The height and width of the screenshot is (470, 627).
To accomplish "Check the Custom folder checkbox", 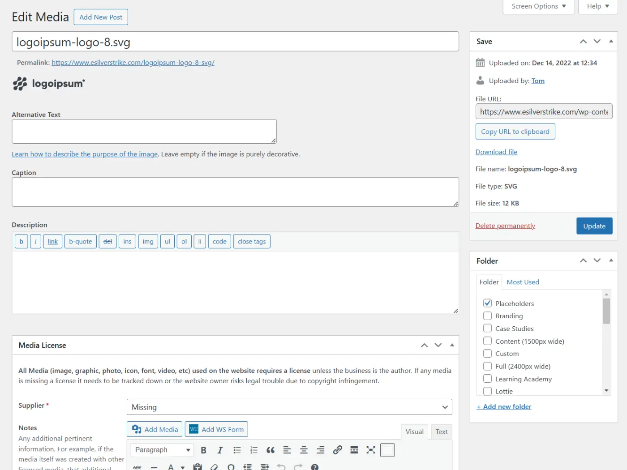I will (x=488, y=353).
